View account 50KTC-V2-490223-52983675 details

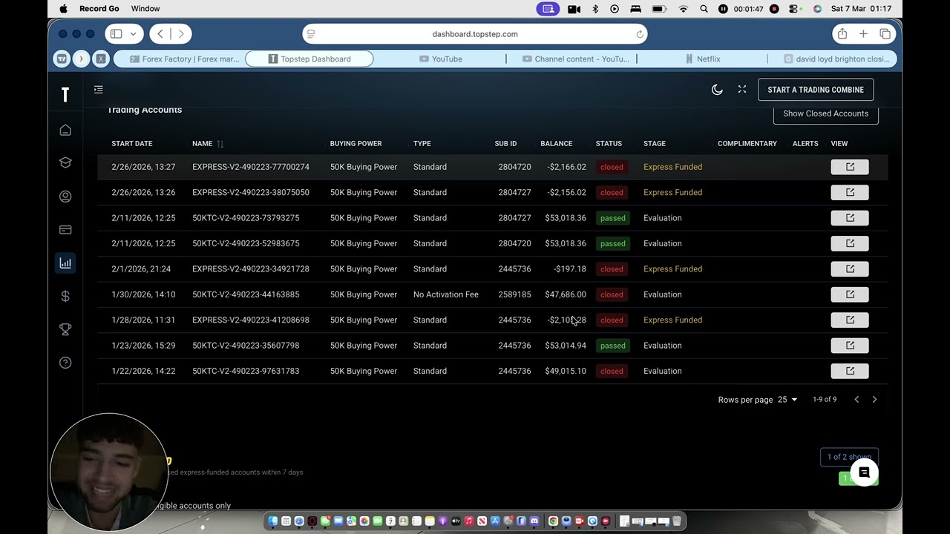(850, 243)
